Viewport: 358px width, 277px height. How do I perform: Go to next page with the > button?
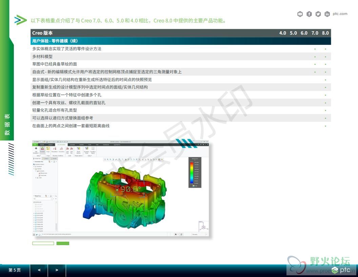pyautogui.click(x=57, y=270)
